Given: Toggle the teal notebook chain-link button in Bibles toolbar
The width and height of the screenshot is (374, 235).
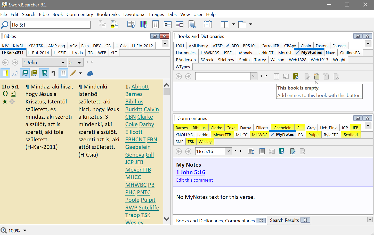Looking at the screenshot, I should [25, 73].
